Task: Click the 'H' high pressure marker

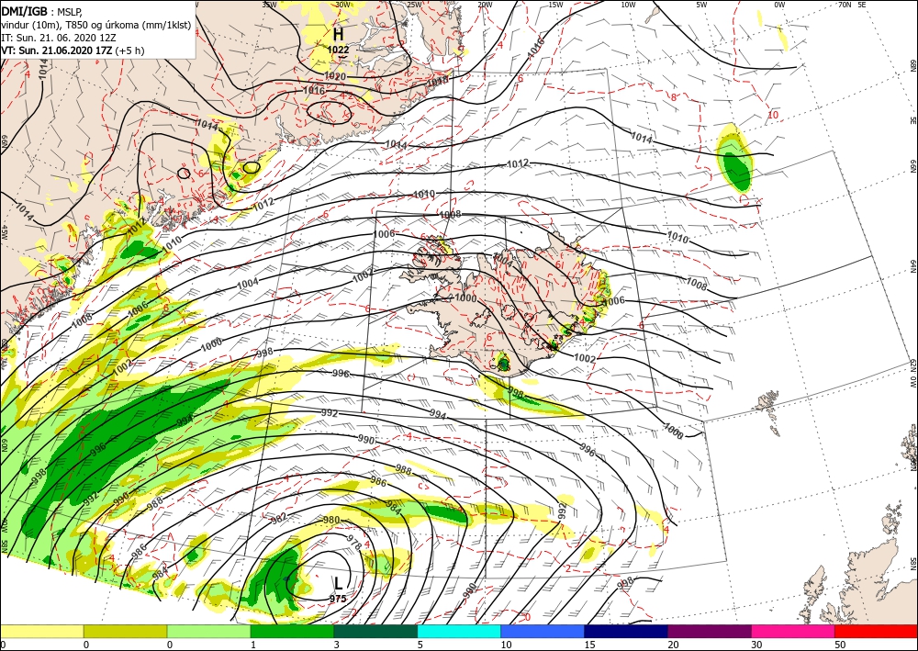Action: point(339,35)
